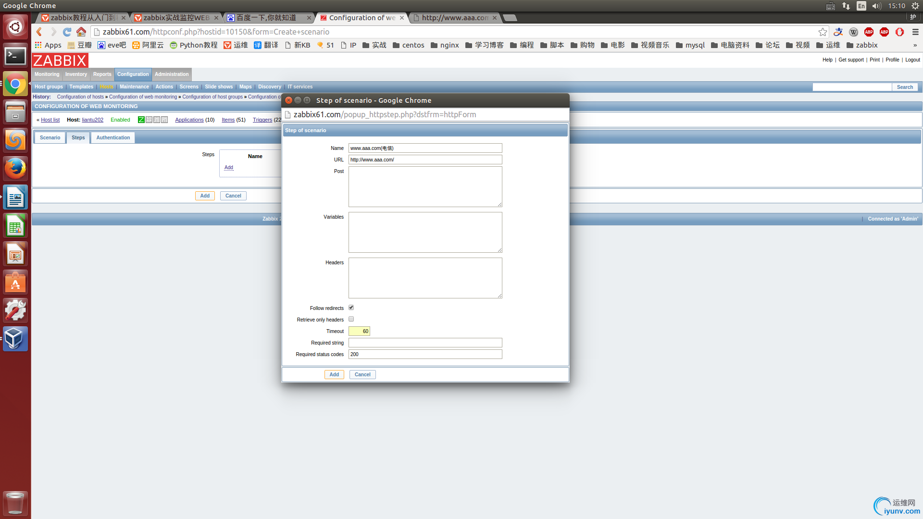The width and height of the screenshot is (923, 519).
Task: Open Terminal from the dock
Action: (15, 56)
